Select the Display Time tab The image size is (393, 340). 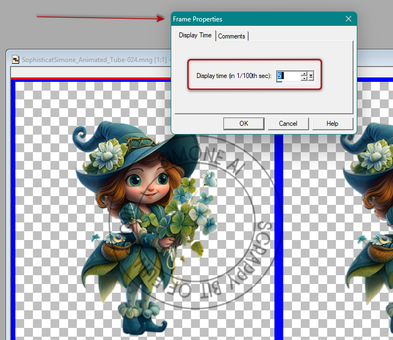coord(195,35)
